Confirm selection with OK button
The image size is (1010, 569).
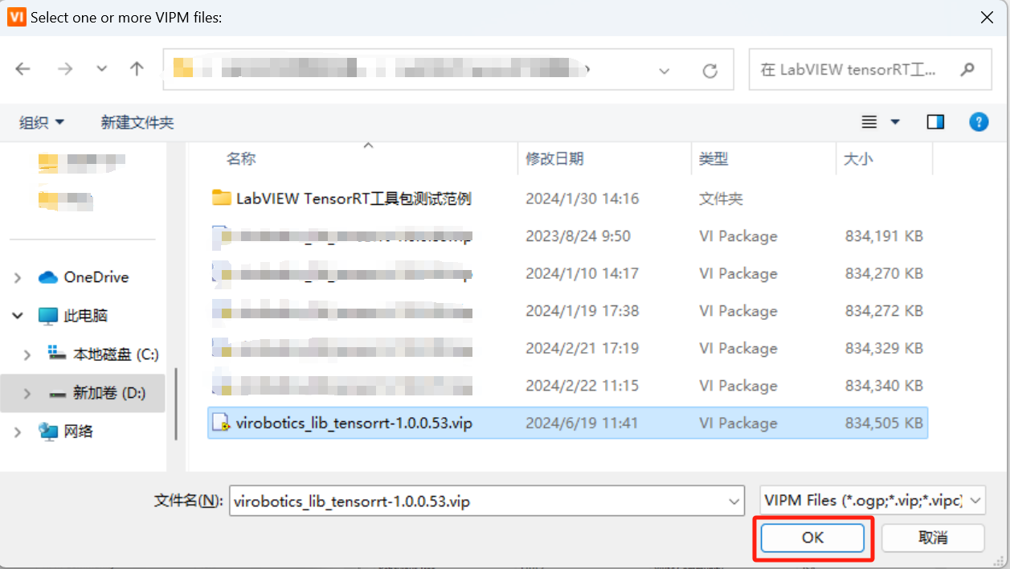(x=812, y=538)
